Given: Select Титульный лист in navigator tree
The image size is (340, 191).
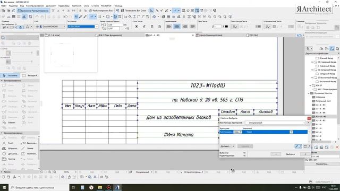Looking at the screenshot, I should point(323,101).
